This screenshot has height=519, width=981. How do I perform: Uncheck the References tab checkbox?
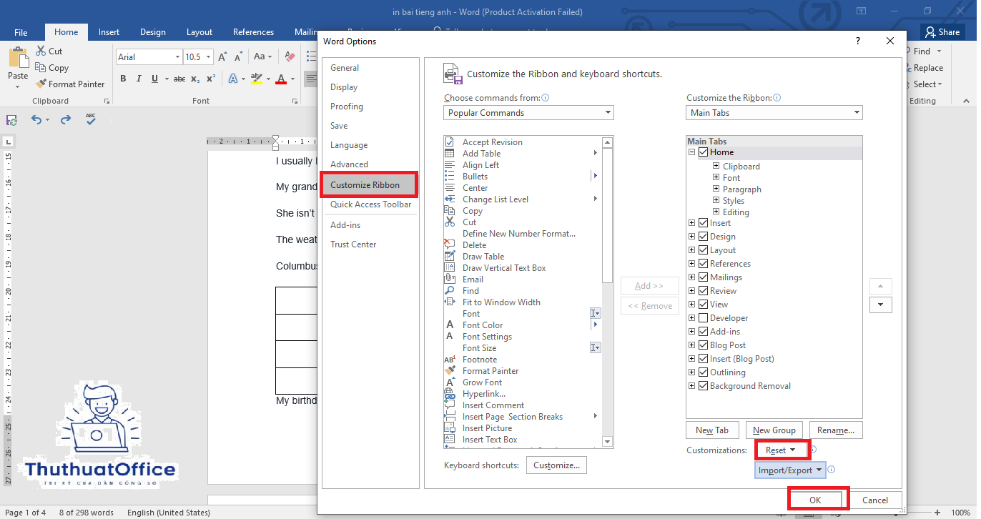(x=704, y=264)
